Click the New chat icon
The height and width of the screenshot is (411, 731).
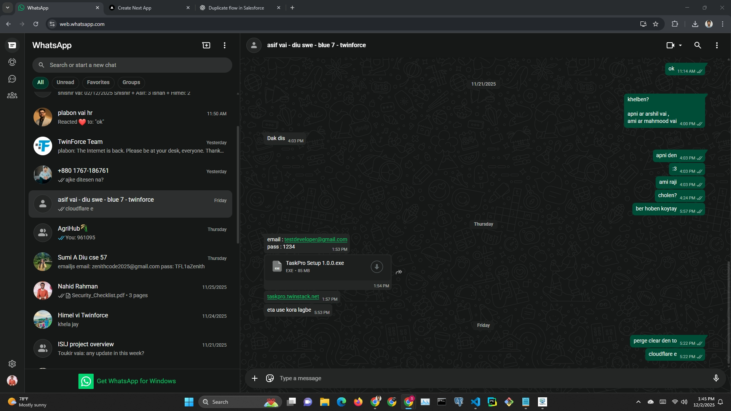tap(206, 45)
